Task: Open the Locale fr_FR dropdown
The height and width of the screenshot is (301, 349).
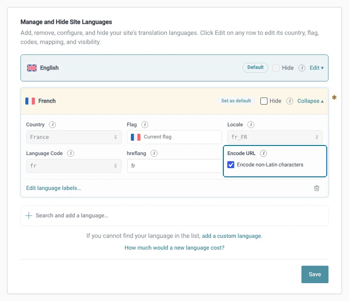Action: (x=275, y=137)
